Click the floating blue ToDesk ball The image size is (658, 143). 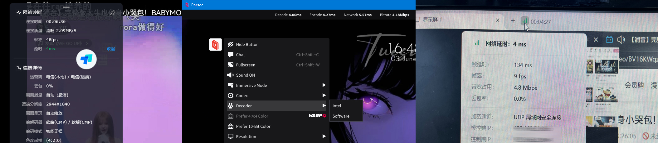86,59
